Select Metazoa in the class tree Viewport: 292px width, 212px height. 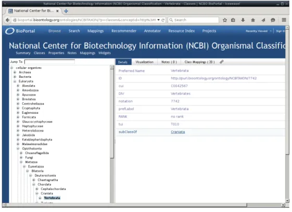pyautogui.click(x=31, y=162)
